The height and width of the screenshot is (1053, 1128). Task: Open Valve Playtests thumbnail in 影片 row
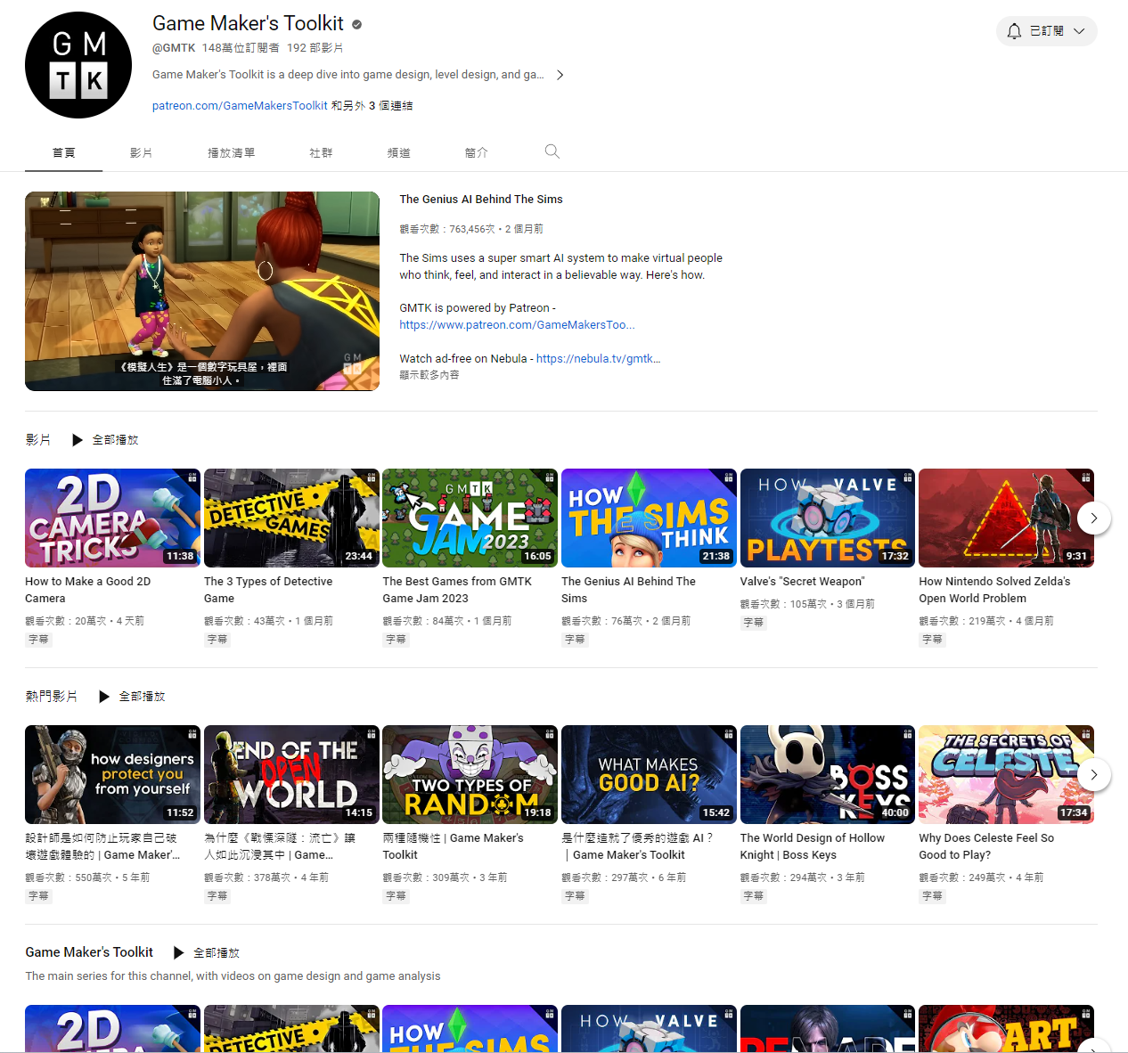[828, 518]
